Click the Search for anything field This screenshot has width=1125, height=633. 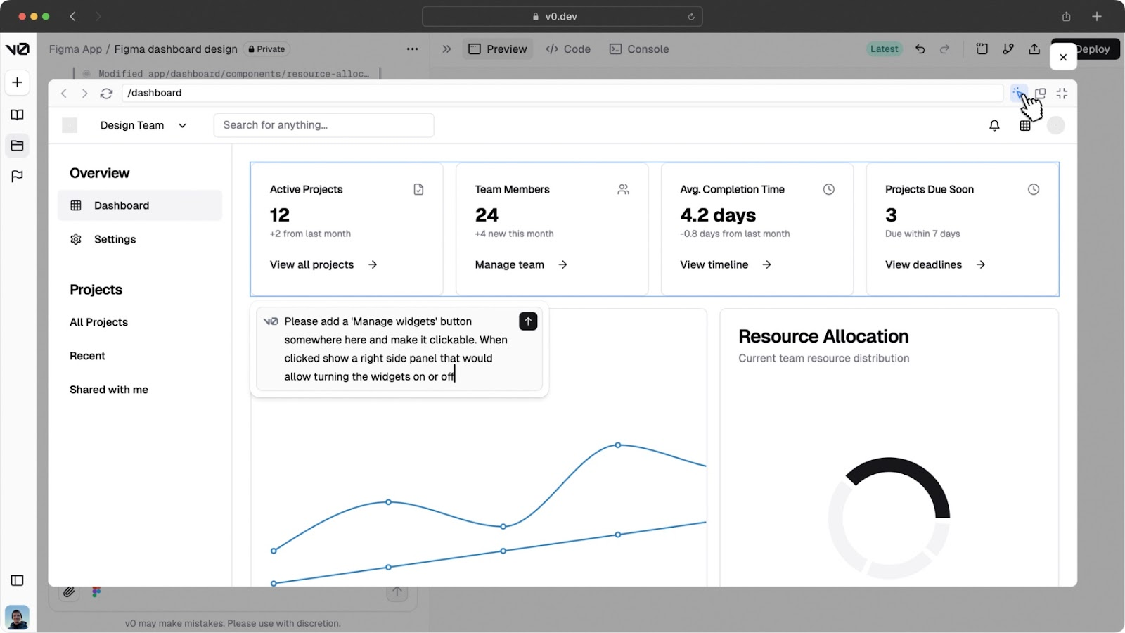click(x=323, y=125)
